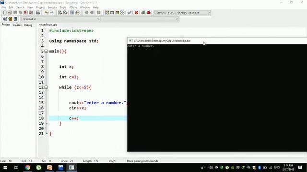Image resolution: width=307 pixels, height=172 pixels.
Task: Undo the last edit from toolbar
Action: (x=47, y=13)
